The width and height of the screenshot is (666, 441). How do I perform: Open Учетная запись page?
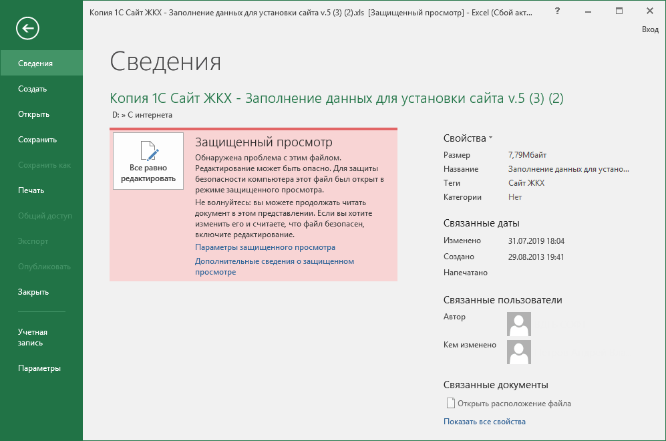pos(33,337)
